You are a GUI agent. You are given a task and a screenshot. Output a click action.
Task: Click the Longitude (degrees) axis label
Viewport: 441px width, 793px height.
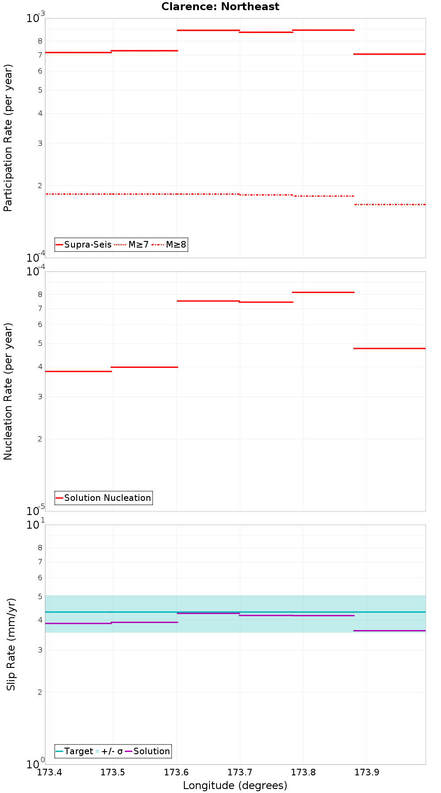(235, 786)
